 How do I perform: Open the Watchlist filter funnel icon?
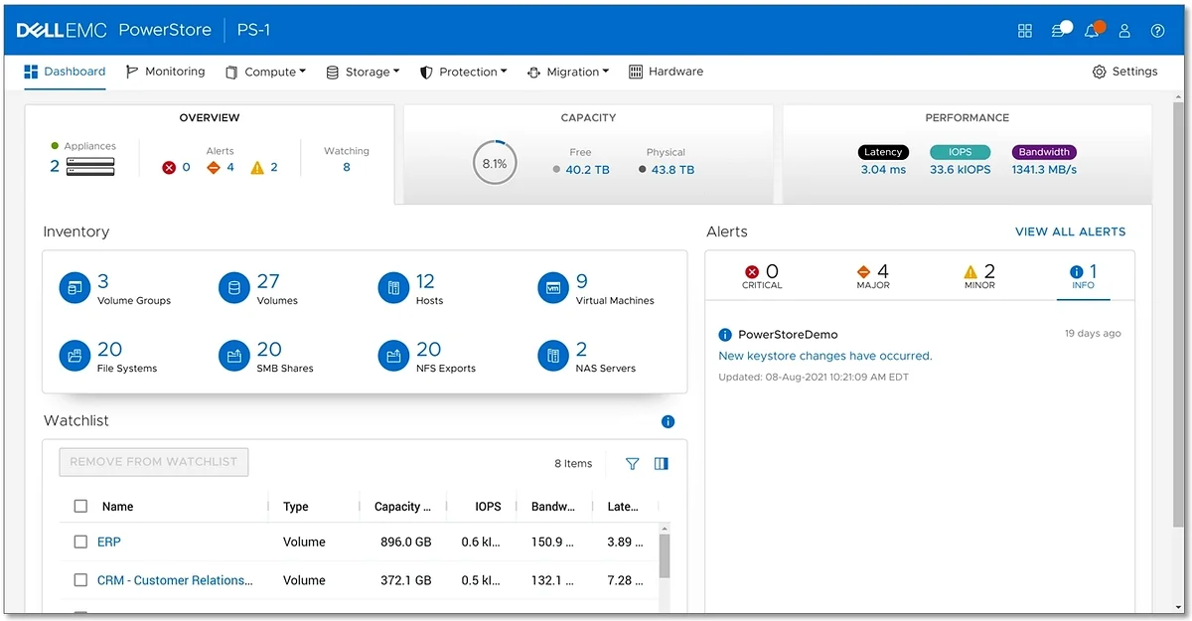(632, 463)
